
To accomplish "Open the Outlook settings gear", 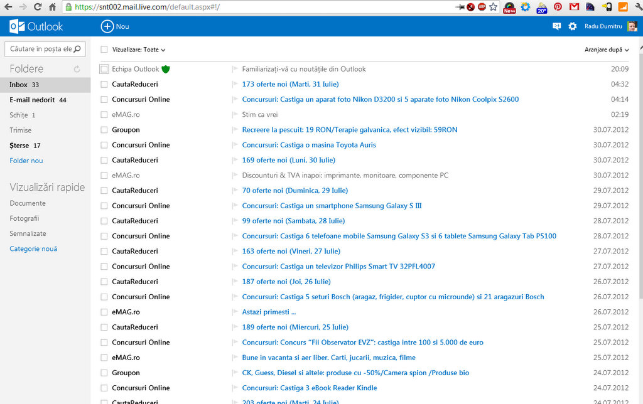I will coord(573,26).
